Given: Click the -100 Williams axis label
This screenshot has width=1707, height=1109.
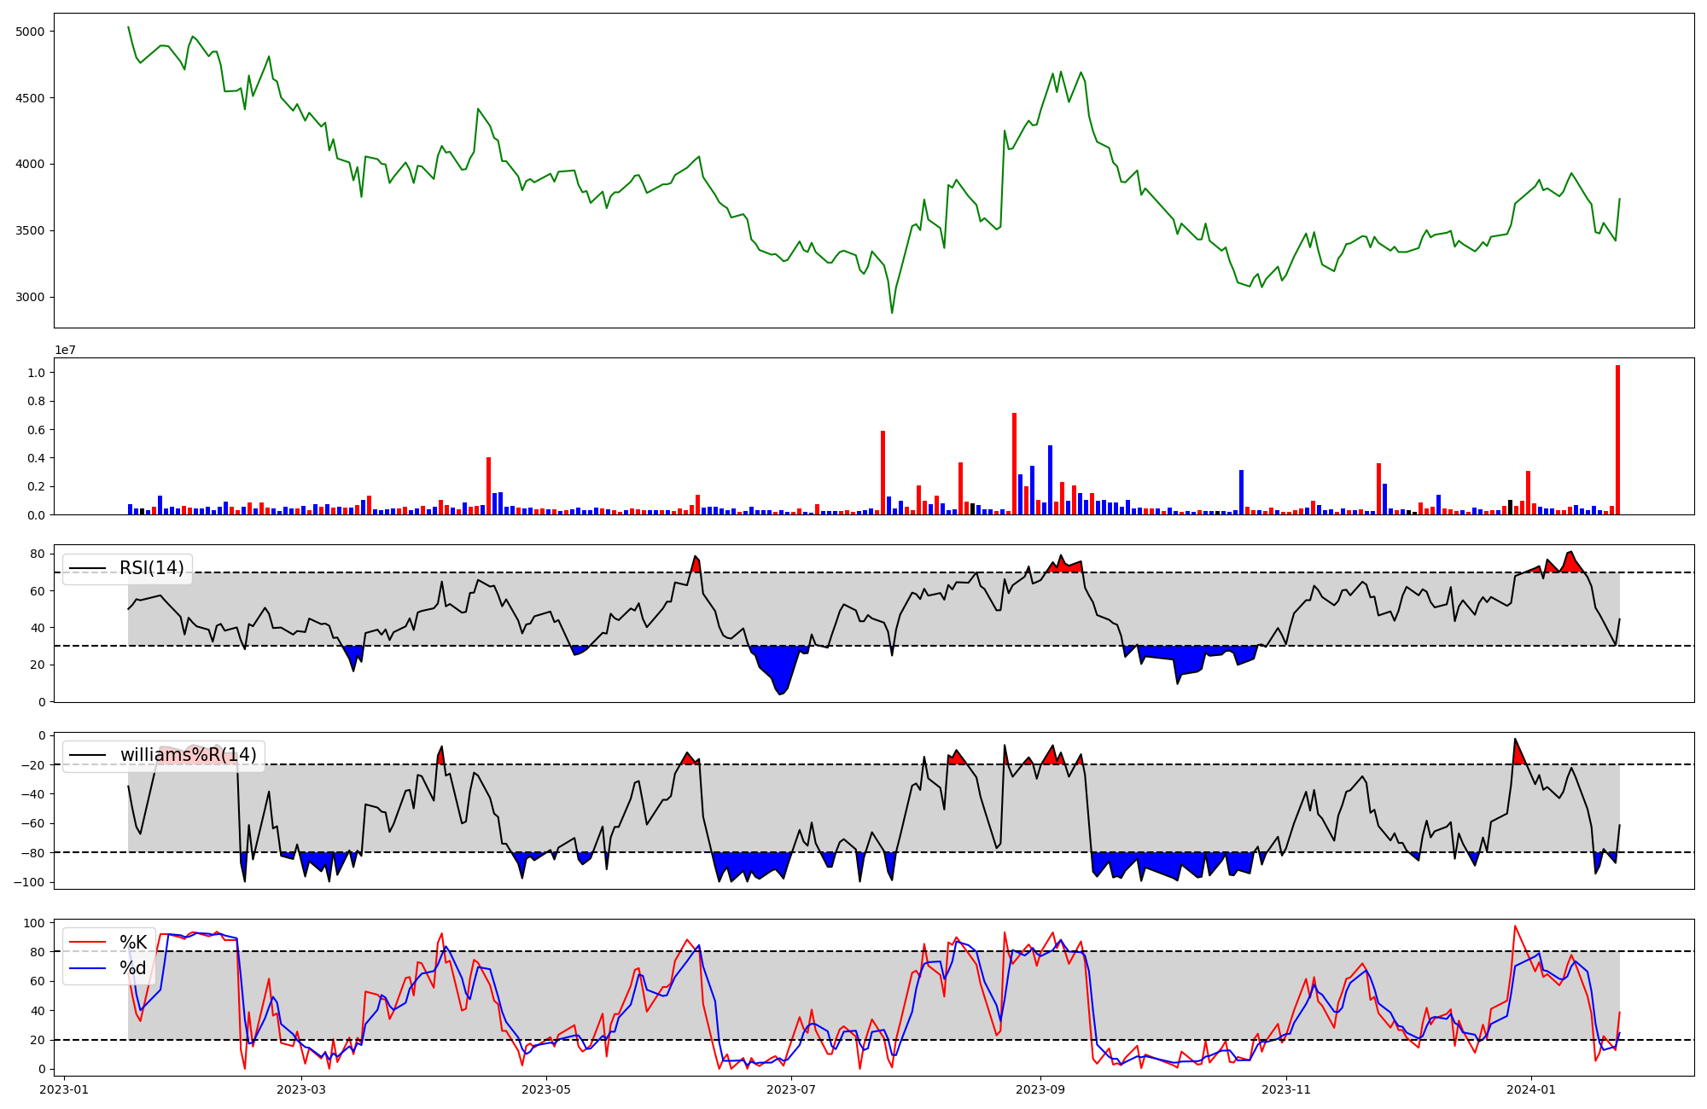Looking at the screenshot, I should coord(29,882).
